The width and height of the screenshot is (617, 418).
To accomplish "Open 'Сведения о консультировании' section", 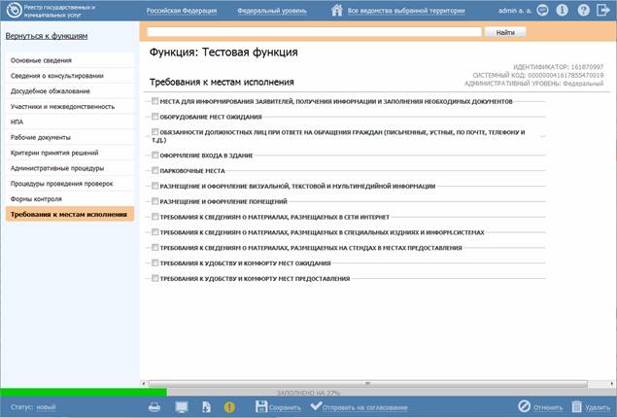I will (x=70, y=76).
